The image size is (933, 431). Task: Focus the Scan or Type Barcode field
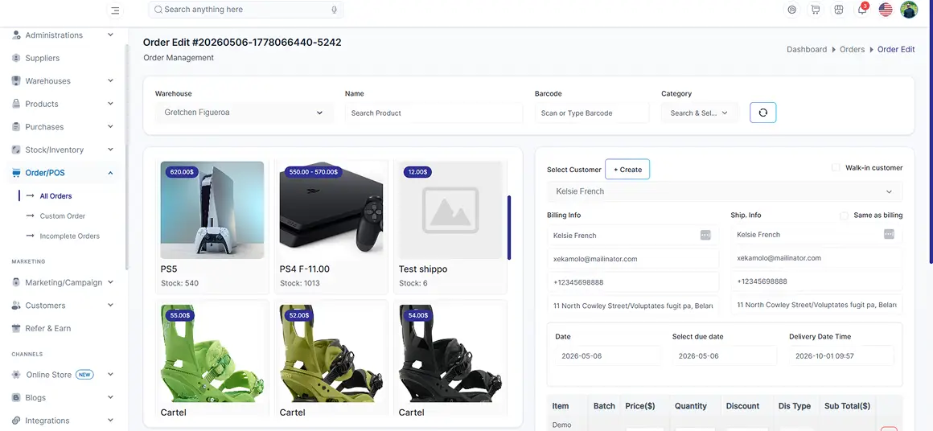click(x=591, y=113)
